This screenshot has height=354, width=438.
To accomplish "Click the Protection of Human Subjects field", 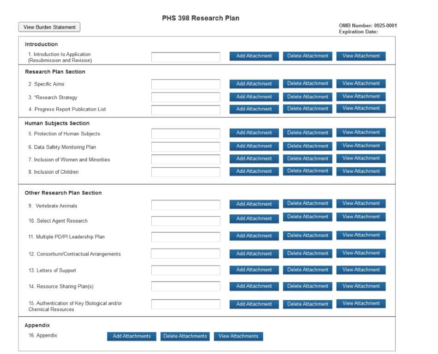I will coord(186,134).
